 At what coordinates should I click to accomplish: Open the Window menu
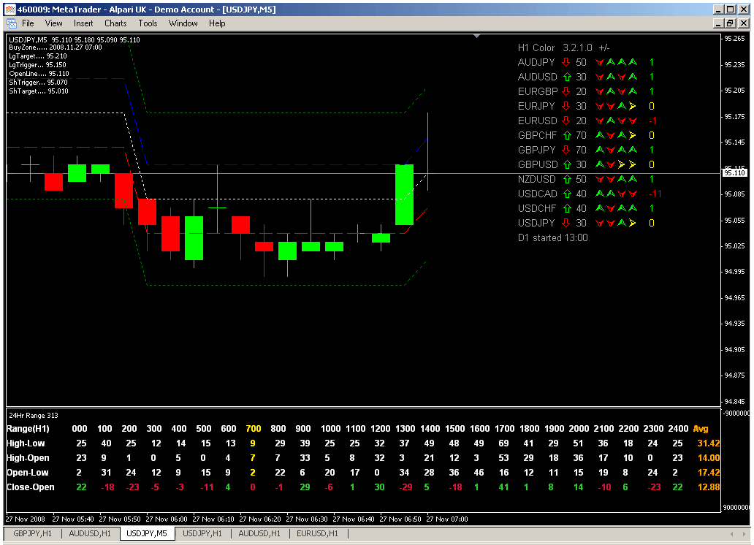point(183,23)
